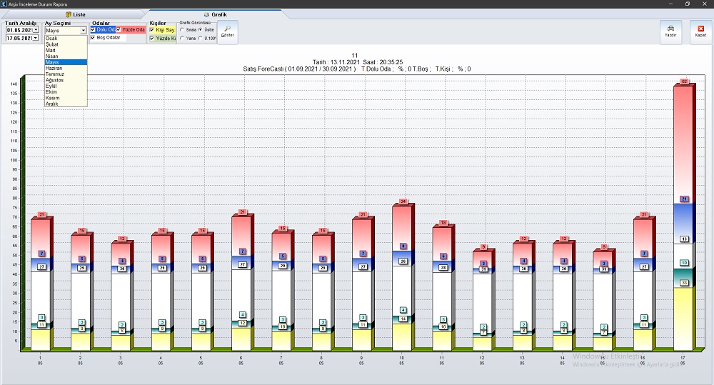This screenshot has height=385, width=714.
Task: Click the bar for day 1
Action: (41, 284)
